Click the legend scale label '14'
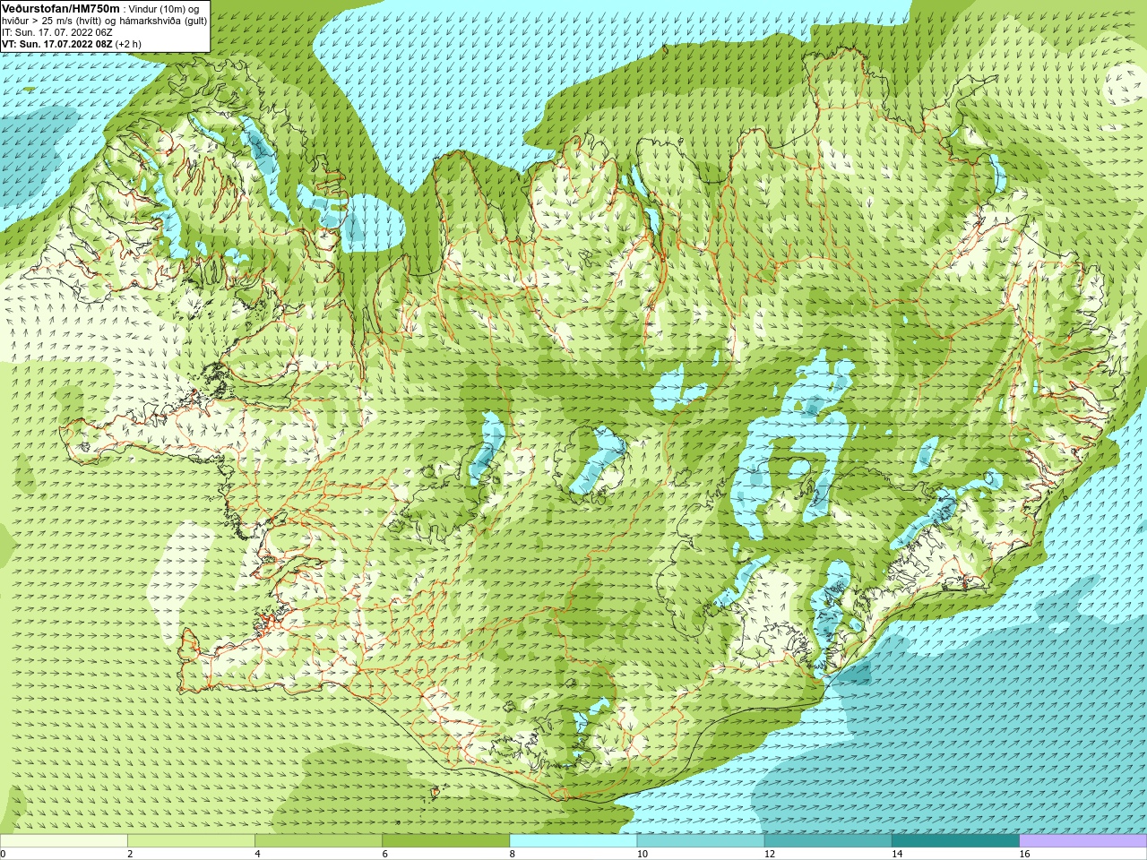1147x860 pixels. pyautogui.click(x=897, y=854)
